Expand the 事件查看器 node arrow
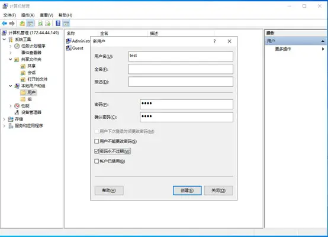This screenshot has height=237, width=328. 11,53
